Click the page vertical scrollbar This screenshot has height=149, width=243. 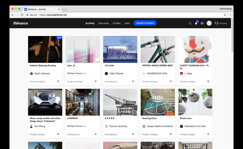click(x=232, y=35)
